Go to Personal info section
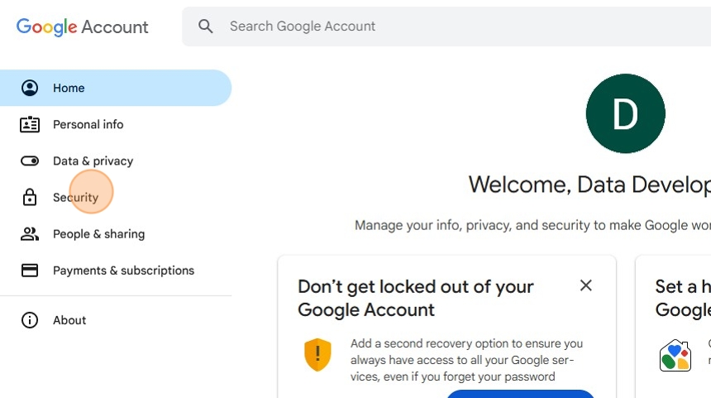Image resolution: width=711 pixels, height=398 pixels. 88,124
